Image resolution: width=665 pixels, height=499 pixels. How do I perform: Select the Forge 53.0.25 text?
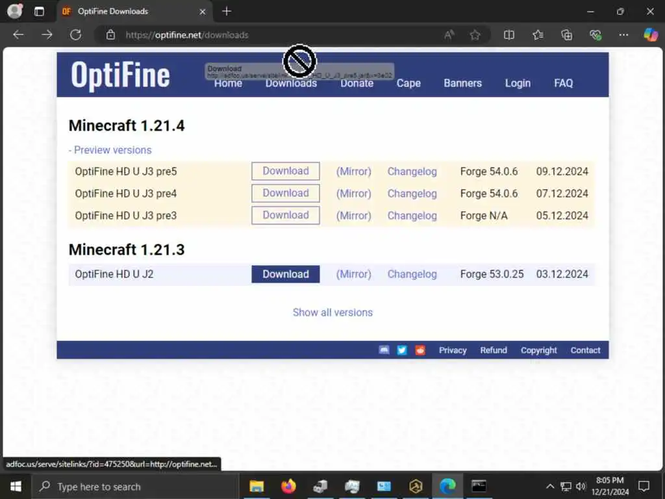pyautogui.click(x=492, y=274)
